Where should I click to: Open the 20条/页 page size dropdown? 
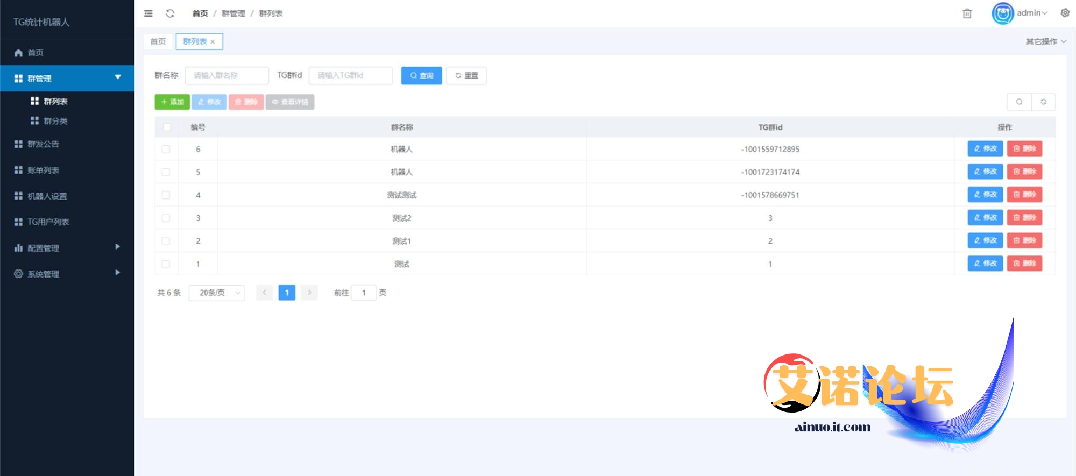pos(217,293)
